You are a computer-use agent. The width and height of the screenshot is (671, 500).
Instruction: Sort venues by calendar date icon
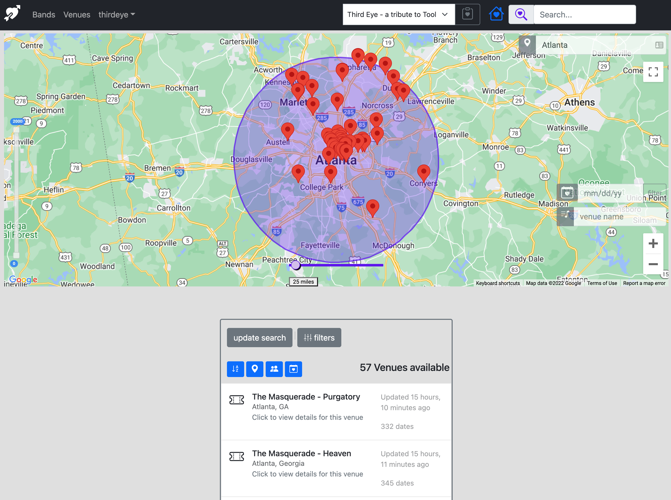tap(293, 369)
